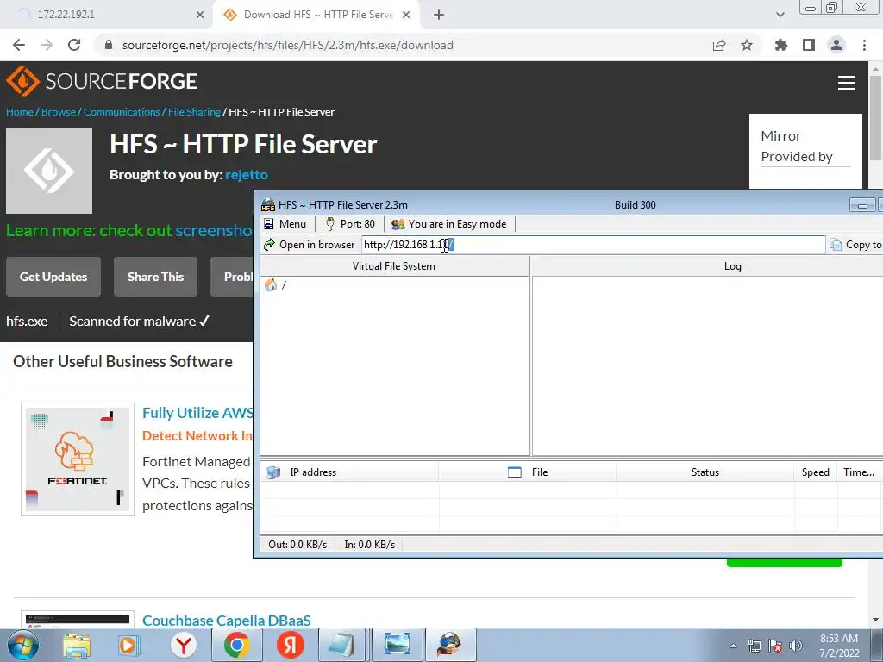This screenshot has width=883, height=662.
Task: Click the File Sharing breadcrumb link
Action: [194, 112]
